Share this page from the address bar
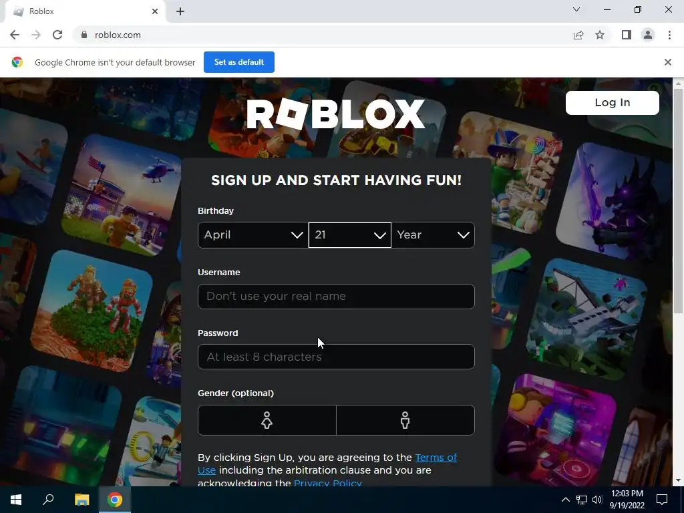The height and width of the screenshot is (513, 684). 578,35
